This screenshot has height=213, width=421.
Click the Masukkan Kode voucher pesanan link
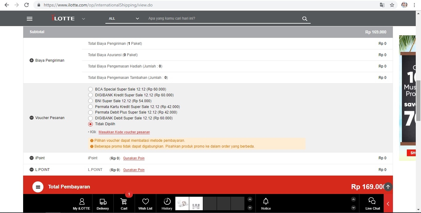[124, 132]
